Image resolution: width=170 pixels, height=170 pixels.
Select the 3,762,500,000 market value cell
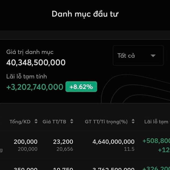(x=113, y=168)
